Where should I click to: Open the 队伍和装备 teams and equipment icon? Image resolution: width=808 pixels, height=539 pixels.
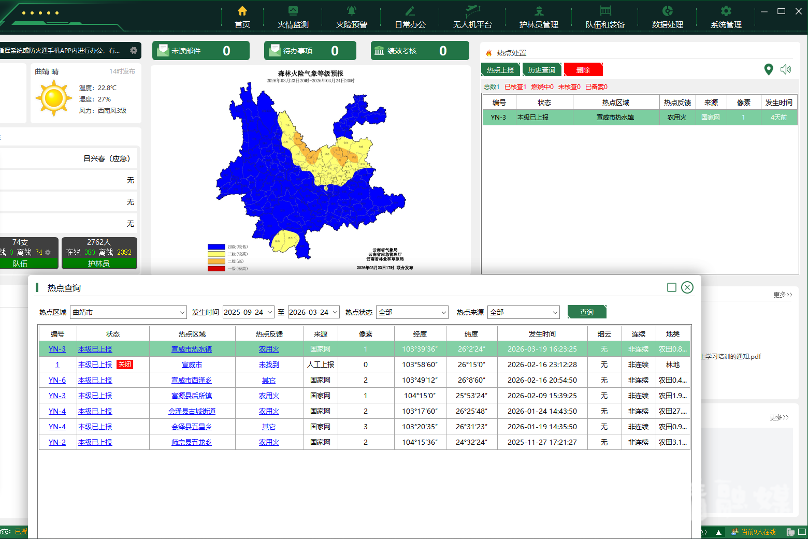pos(605,11)
